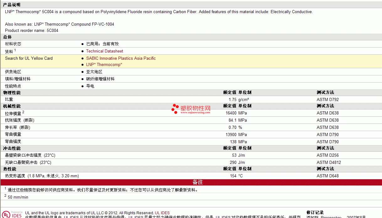Click the 已商用: 当前有效 status value
Screen dimensions: 382x218
pyautogui.click(x=103, y=44)
